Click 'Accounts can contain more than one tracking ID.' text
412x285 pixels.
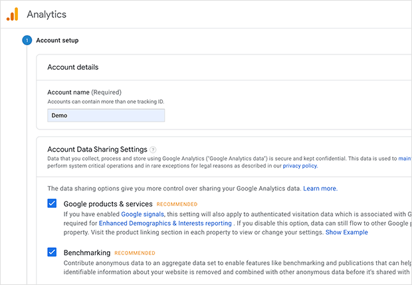pyautogui.click(x=106, y=102)
